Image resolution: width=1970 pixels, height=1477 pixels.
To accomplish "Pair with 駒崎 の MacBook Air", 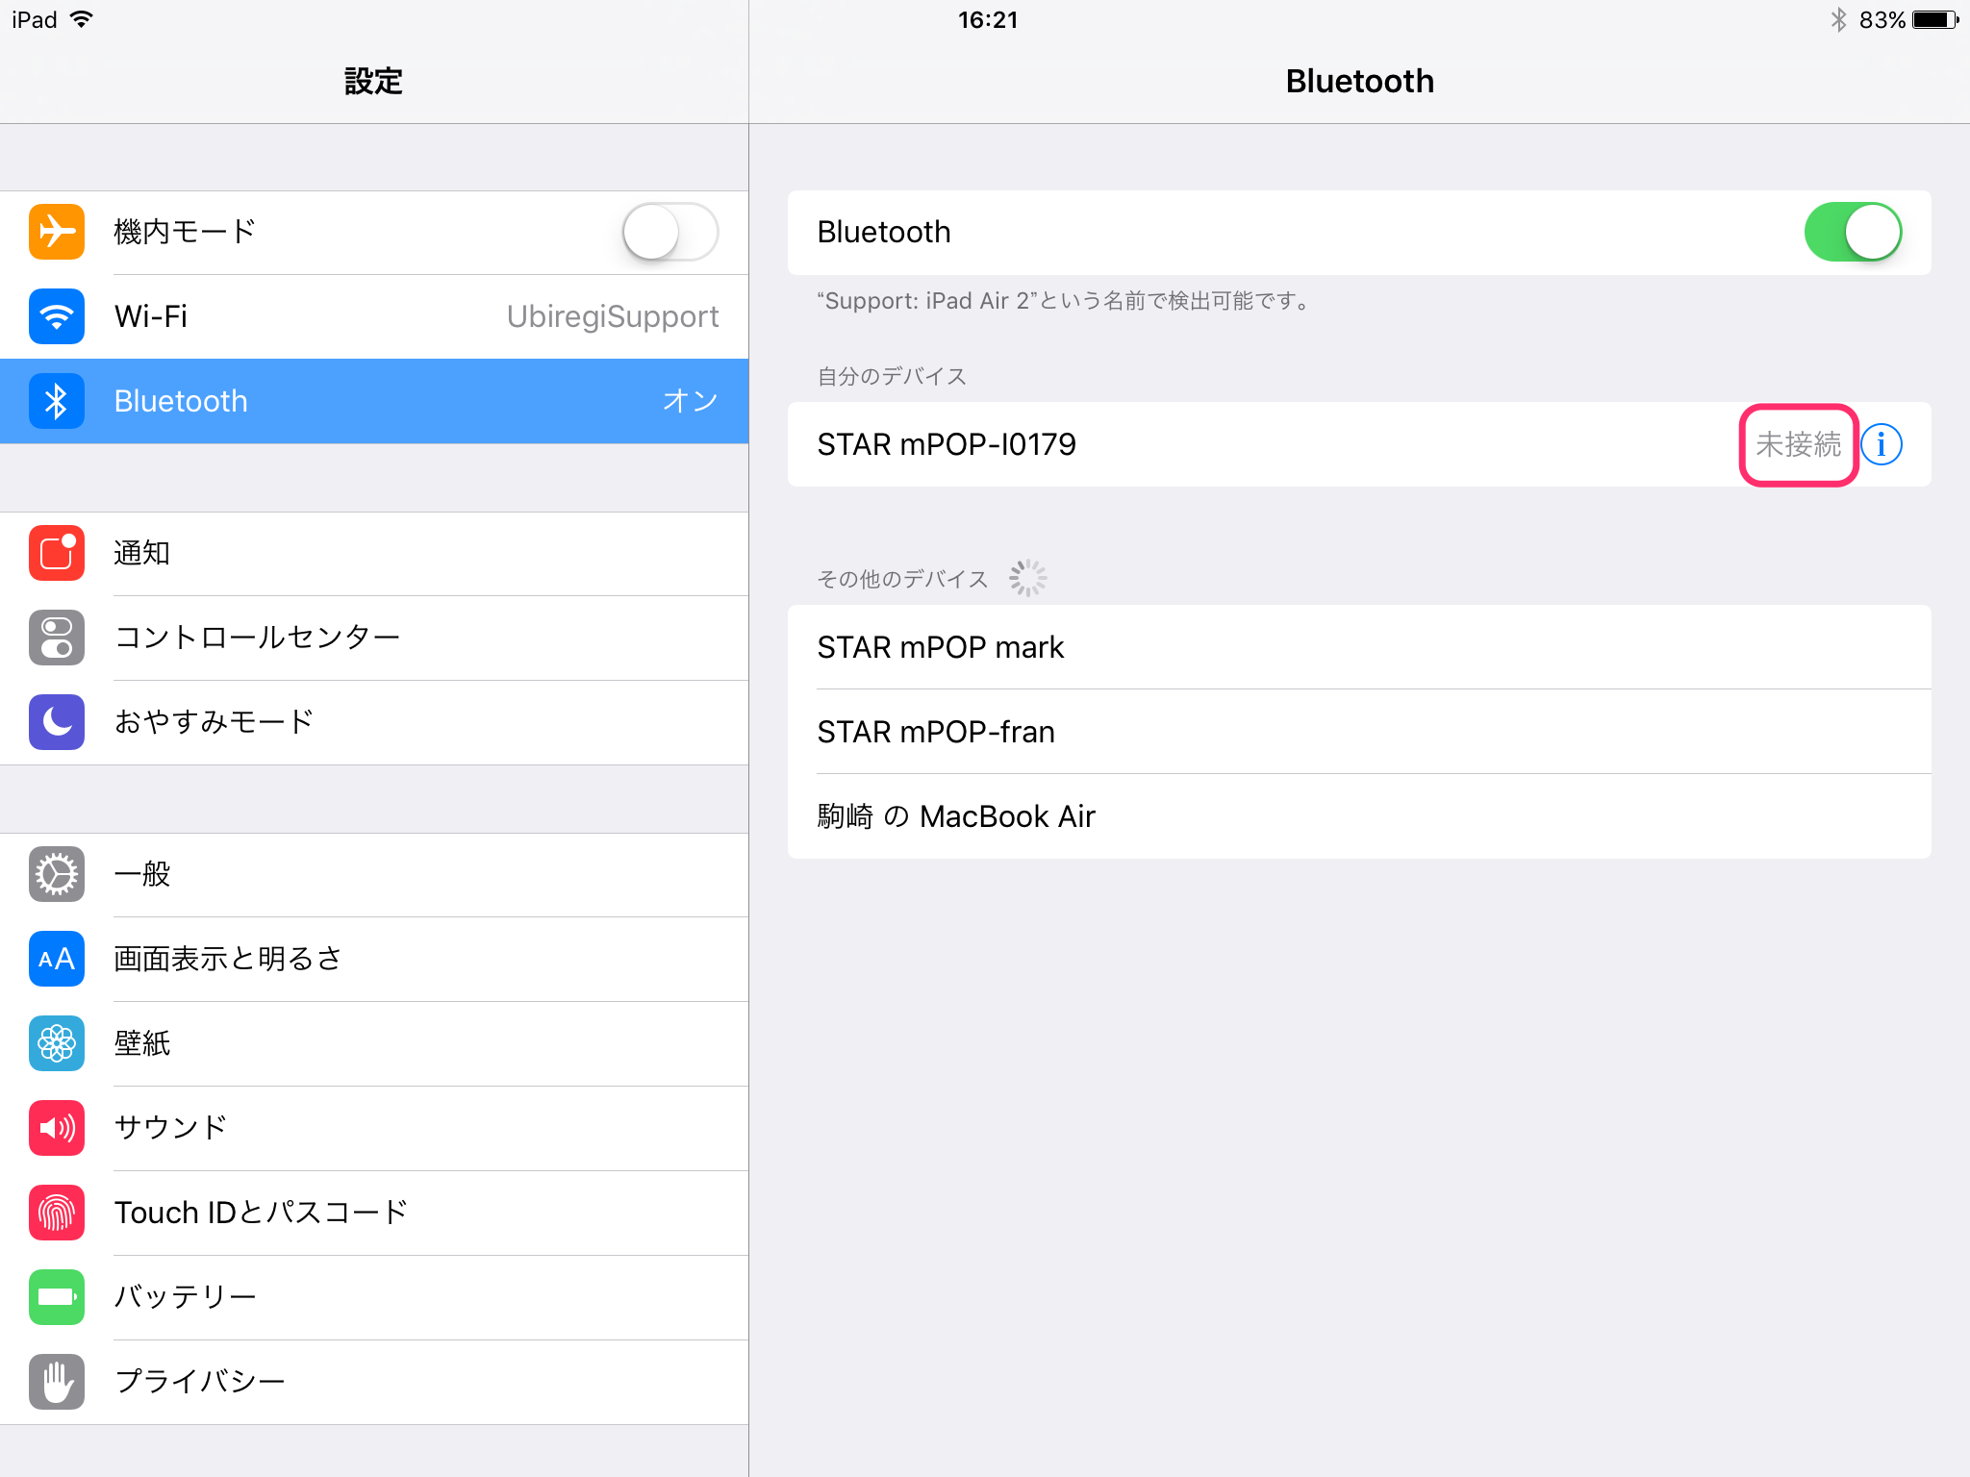I will click(x=1359, y=816).
